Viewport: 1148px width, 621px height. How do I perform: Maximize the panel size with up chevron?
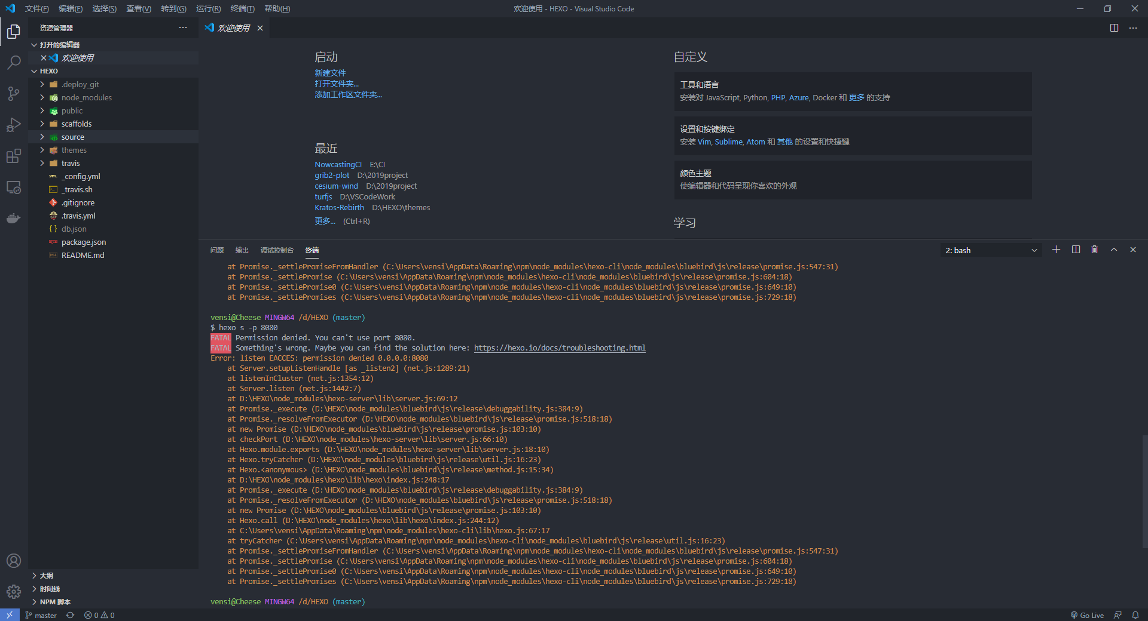point(1114,250)
